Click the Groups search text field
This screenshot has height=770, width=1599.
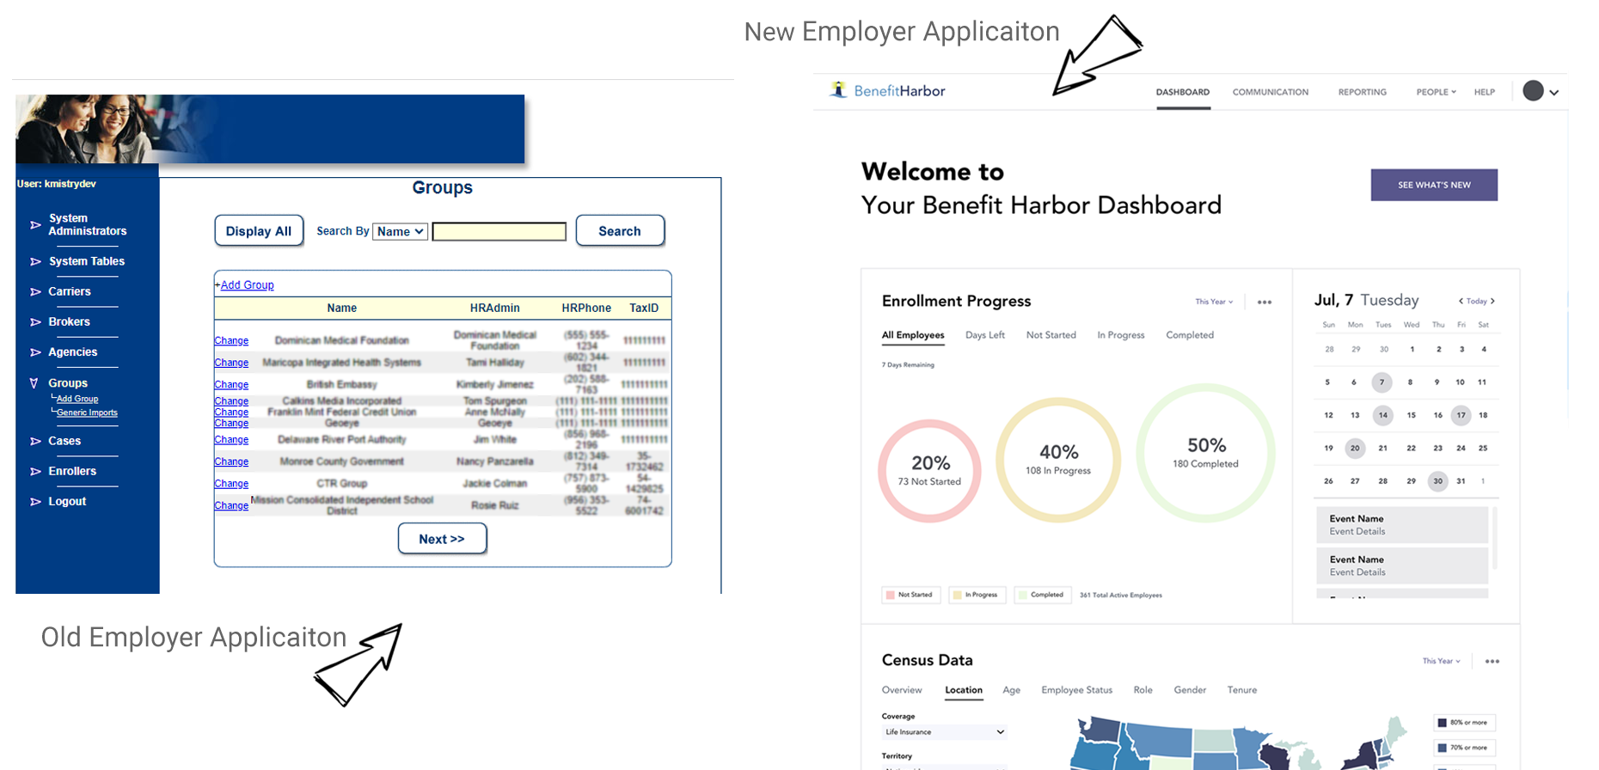(x=499, y=231)
